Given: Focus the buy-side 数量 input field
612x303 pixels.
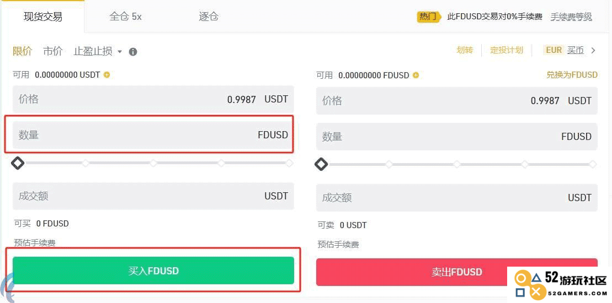Looking at the screenshot, I should (153, 135).
